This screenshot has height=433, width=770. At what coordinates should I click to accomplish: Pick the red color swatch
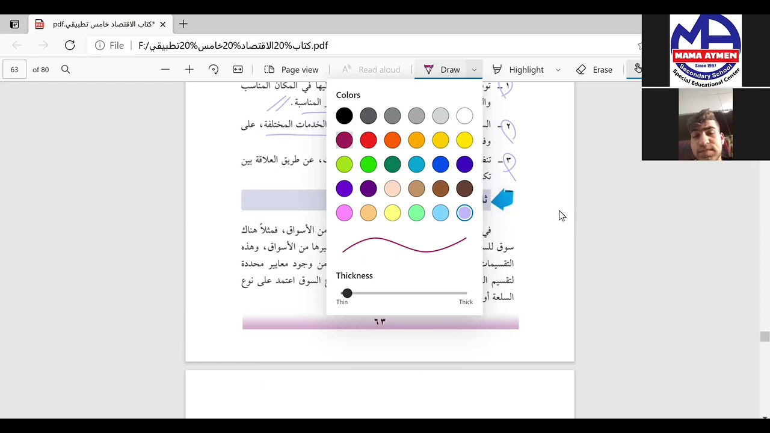click(x=368, y=140)
